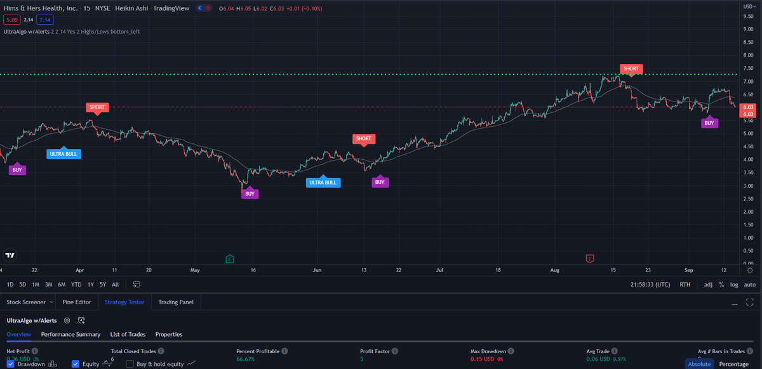Click the red 5.00 sell price button
This screenshot has width=762, height=369.
pos(12,20)
